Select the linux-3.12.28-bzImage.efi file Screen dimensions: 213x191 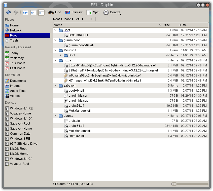(114, 70)
